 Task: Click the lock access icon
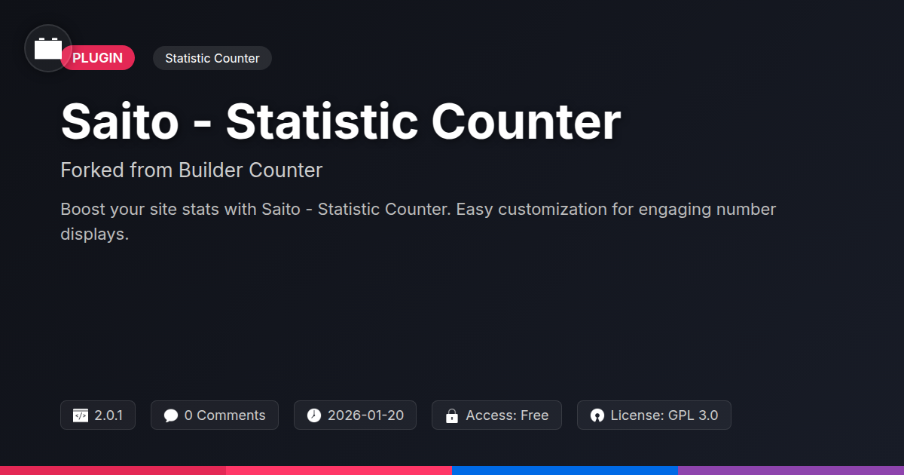pyautogui.click(x=452, y=415)
